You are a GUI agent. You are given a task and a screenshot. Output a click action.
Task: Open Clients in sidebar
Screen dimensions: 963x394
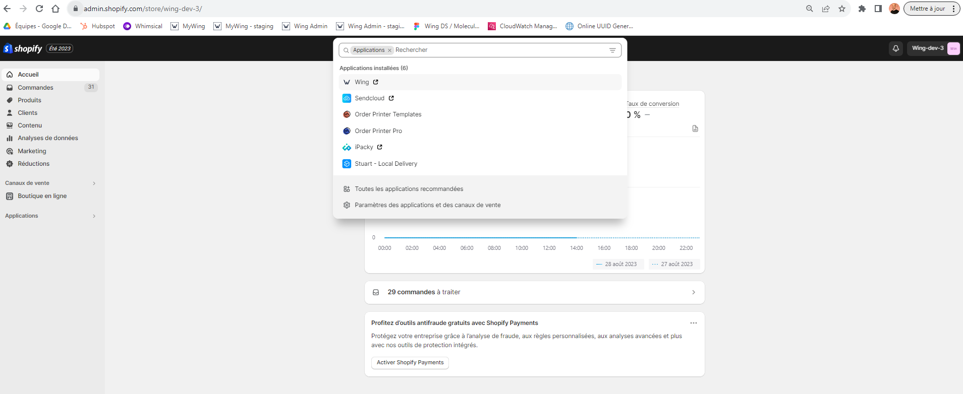click(x=50, y=113)
